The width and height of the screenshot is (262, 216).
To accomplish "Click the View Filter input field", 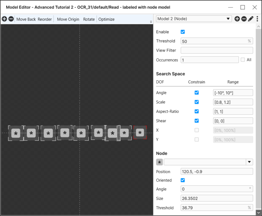I will click(x=217, y=50).
